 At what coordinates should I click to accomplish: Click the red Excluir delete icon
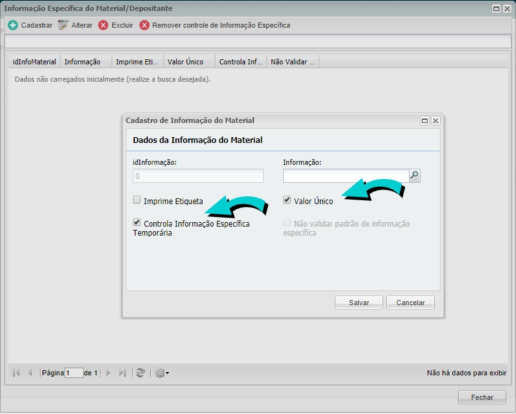(103, 25)
